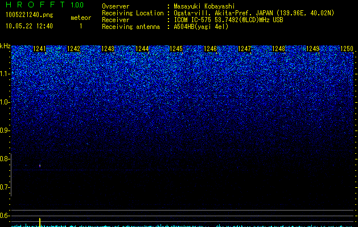Click the date stamp 10.05.22 12:40

click(x=29, y=26)
